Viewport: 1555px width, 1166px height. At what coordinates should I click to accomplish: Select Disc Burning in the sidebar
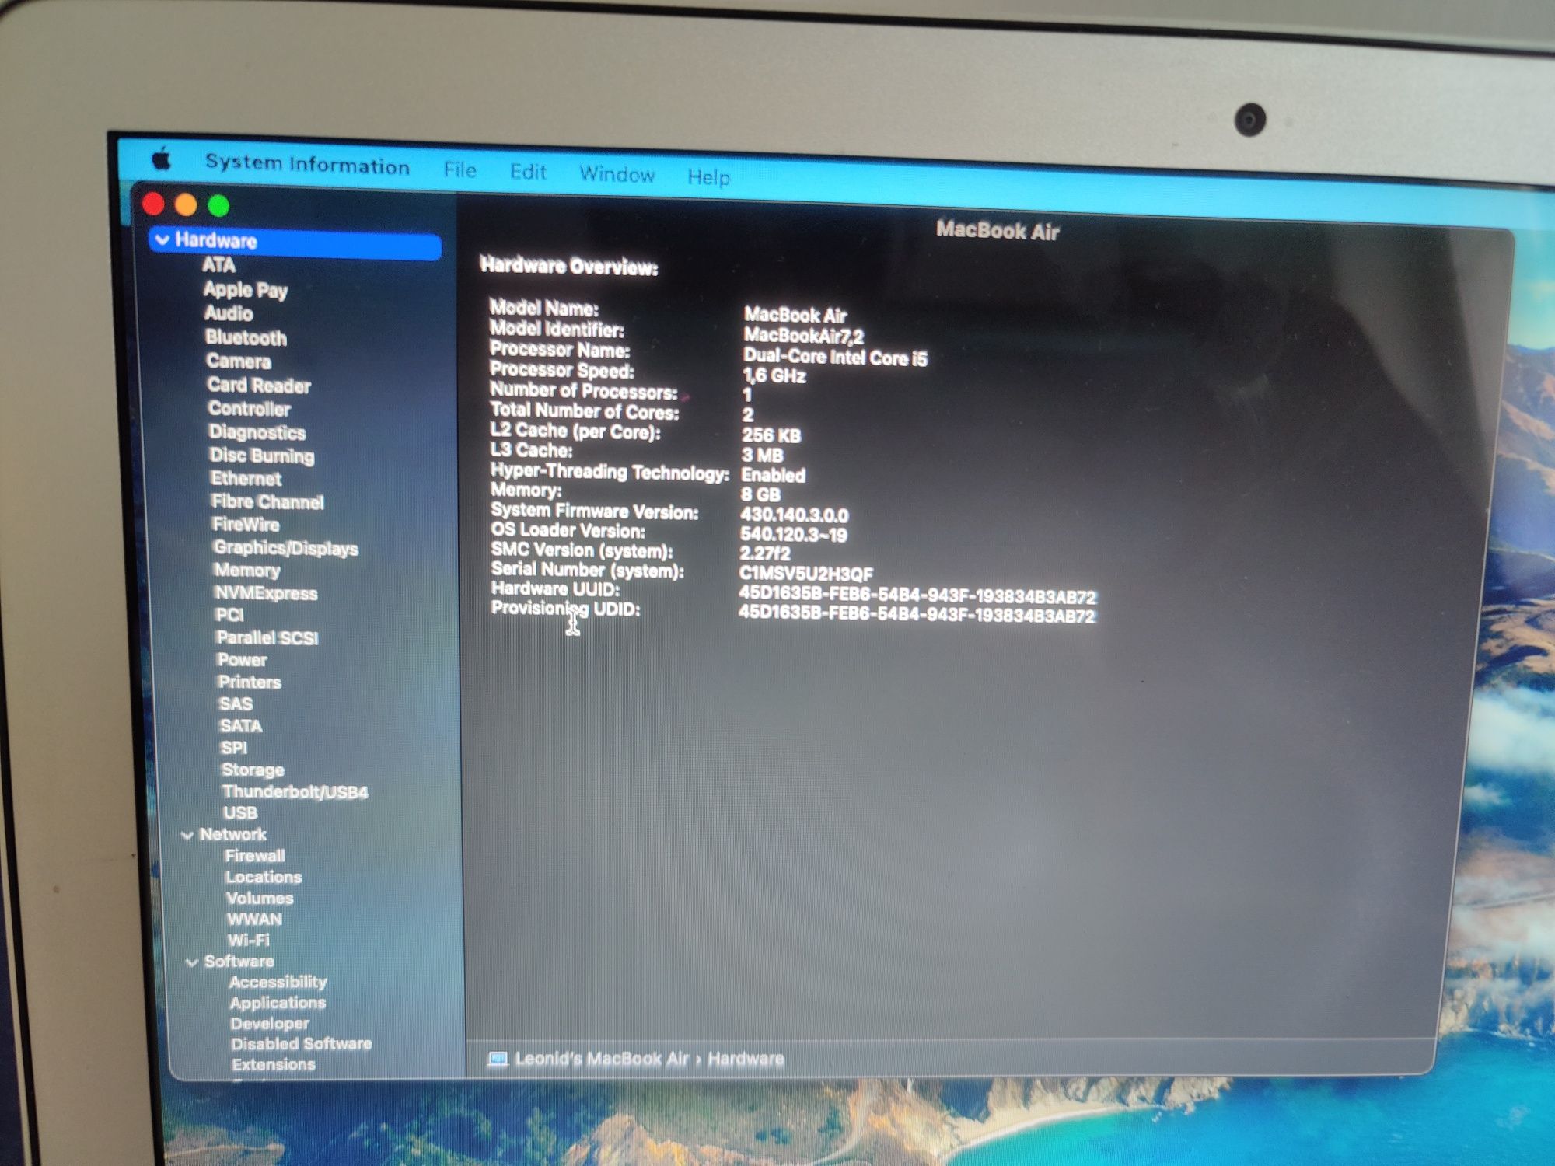pyautogui.click(x=262, y=456)
